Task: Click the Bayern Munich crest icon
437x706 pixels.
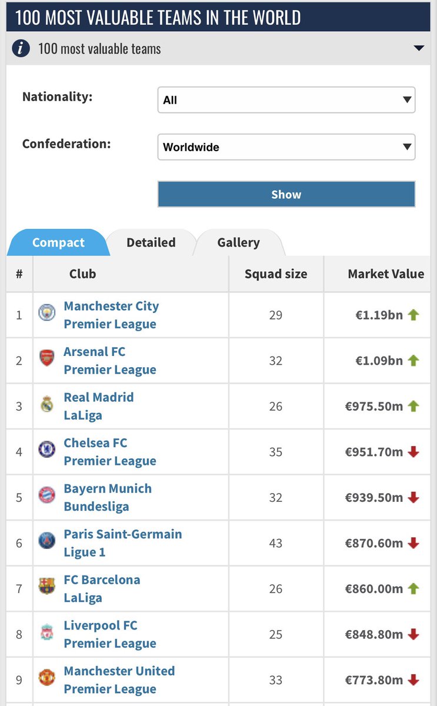Action: 46,495
